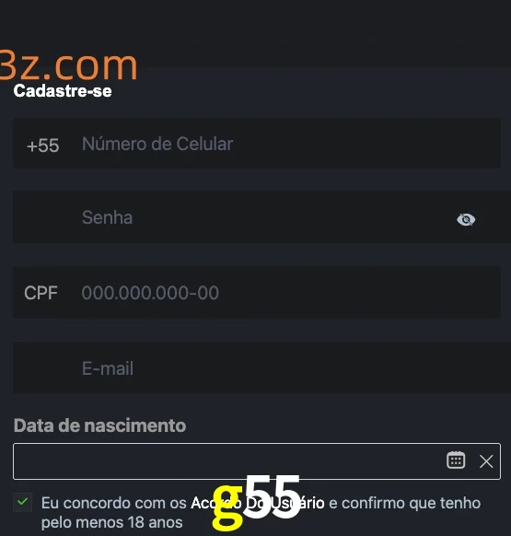This screenshot has height=536, width=511.
Task: Click the Cadastre-se heading
Action: (x=63, y=91)
